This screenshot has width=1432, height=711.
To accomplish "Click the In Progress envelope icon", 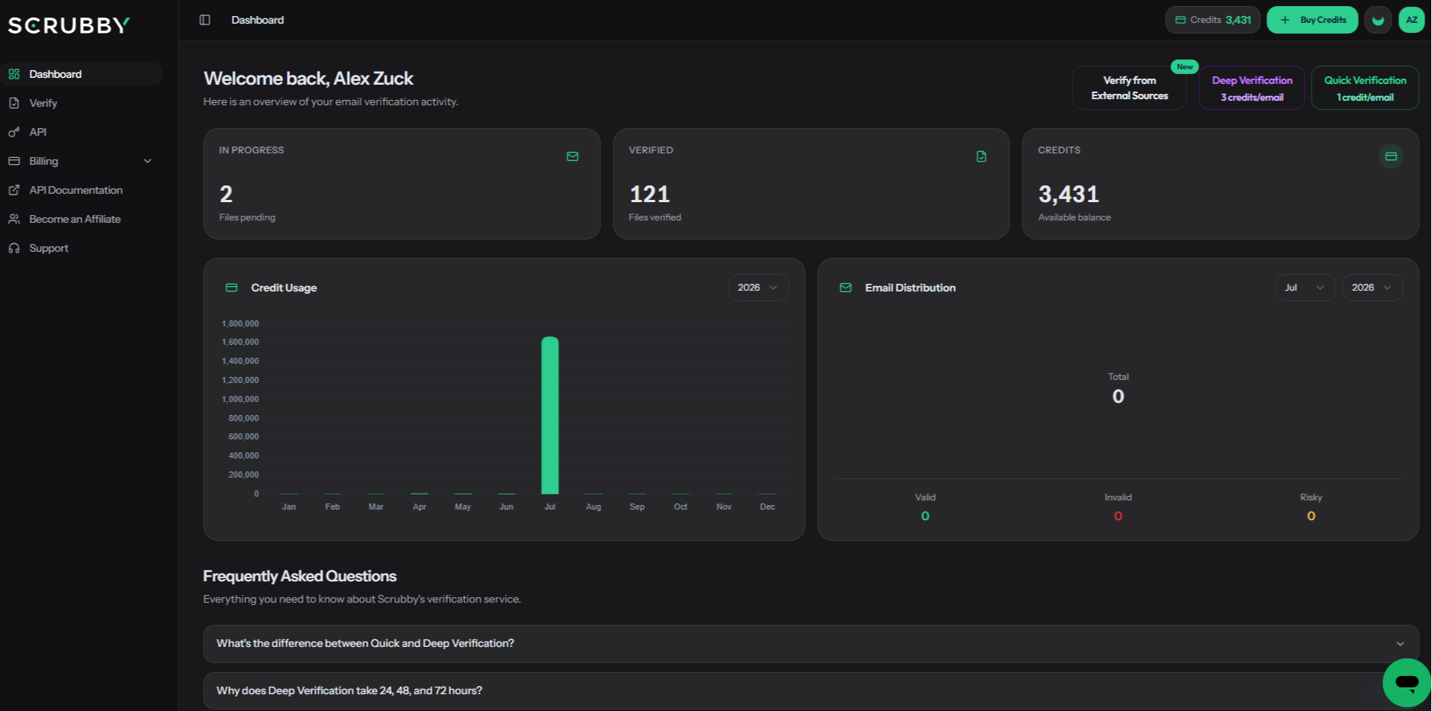I will [x=572, y=156].
